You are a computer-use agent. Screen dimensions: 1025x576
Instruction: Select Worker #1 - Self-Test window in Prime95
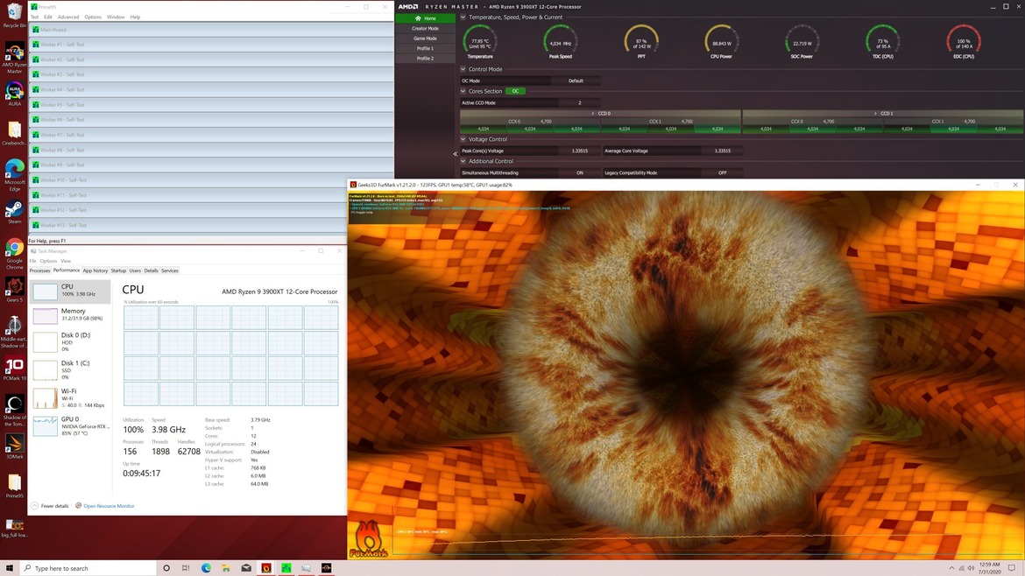tap(211, 45)
